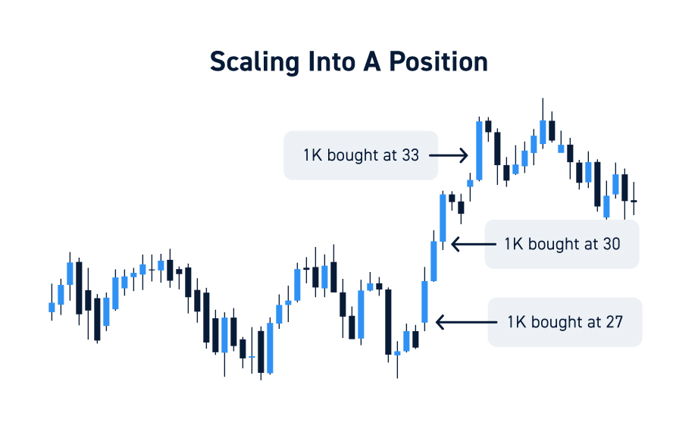698x438 pixels.
Task: Click the '1K bought at 33' label
Action: click(361, 155)
